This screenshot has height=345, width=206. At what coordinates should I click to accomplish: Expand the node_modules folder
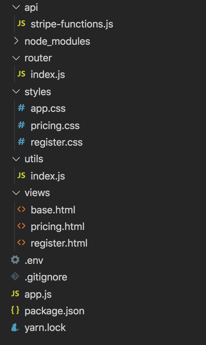click(15, 41)
